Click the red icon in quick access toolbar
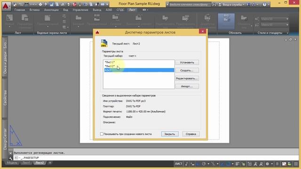301x169 pixels. coord(74,4)
